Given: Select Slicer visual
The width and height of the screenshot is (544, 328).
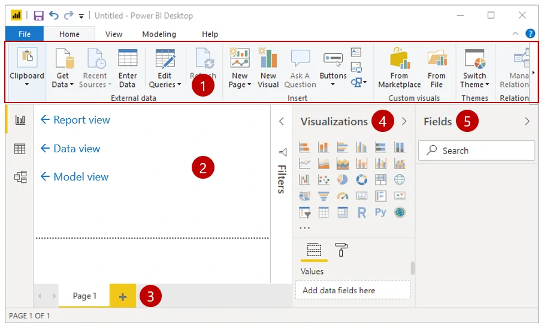Looking at the screenshot, I should tap(304, 212).
